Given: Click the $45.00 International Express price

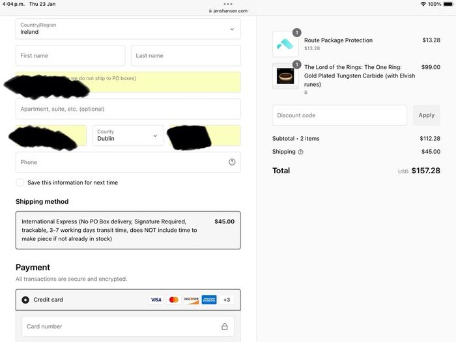Looking at the screenshot, I should (225, 221).
